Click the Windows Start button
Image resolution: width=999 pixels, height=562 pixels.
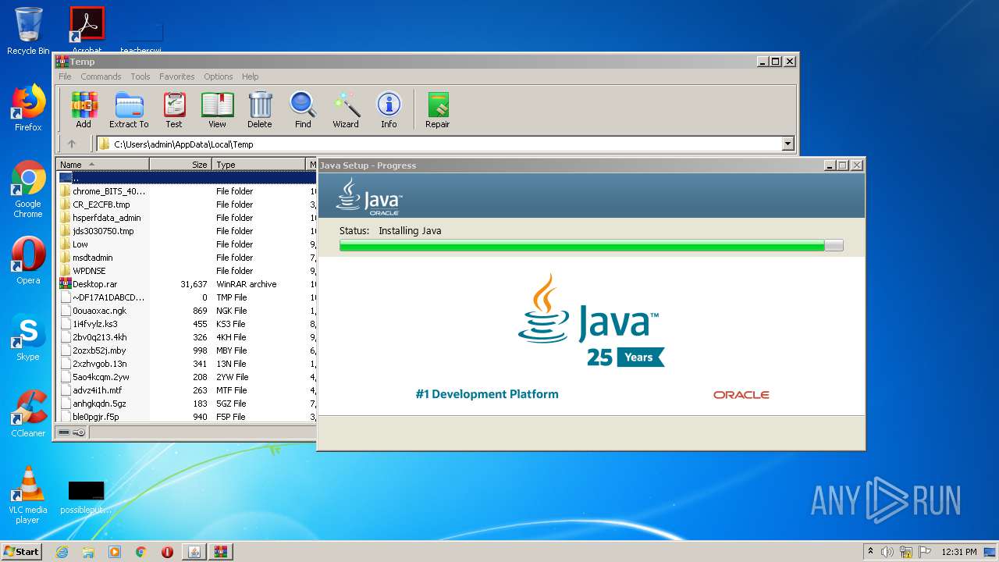pyautogui.click(x=21, y=551)
